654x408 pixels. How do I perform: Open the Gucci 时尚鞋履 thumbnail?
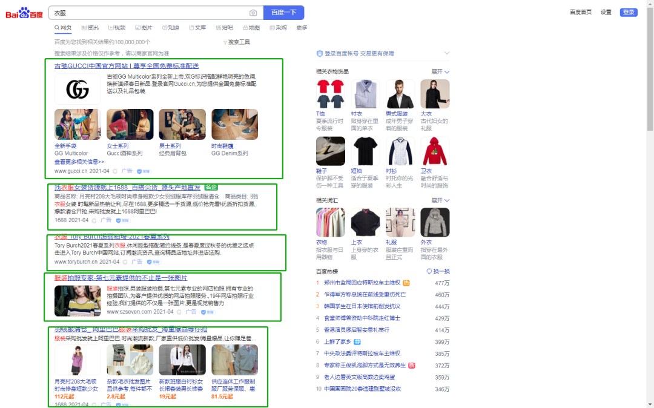pyautogui.click(x=235, y=125)
